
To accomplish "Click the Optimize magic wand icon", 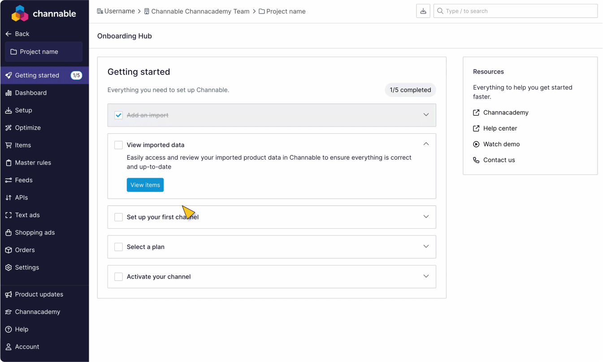I will [x=8, y=128].
